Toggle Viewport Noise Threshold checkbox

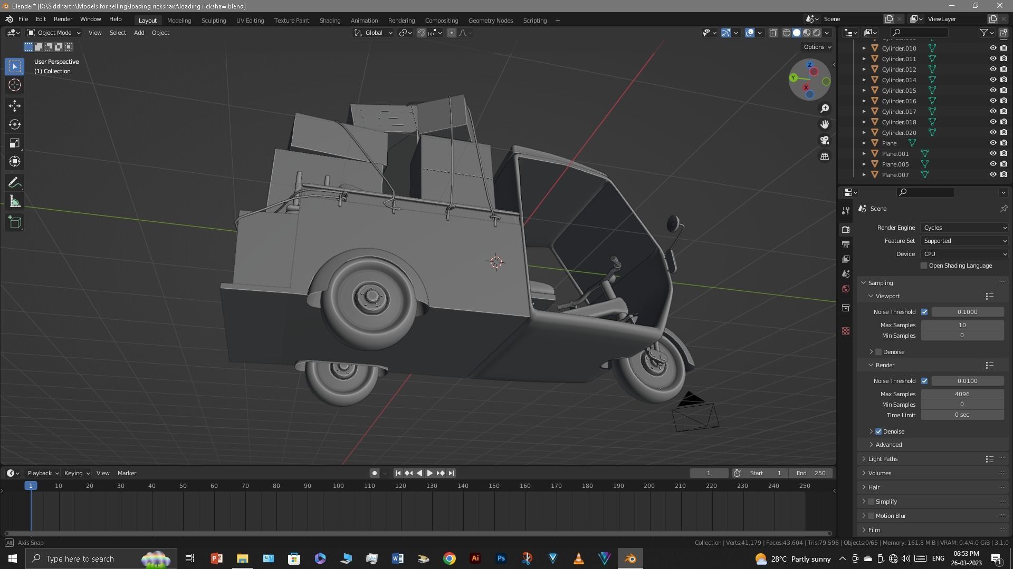(x=924, y=312)
